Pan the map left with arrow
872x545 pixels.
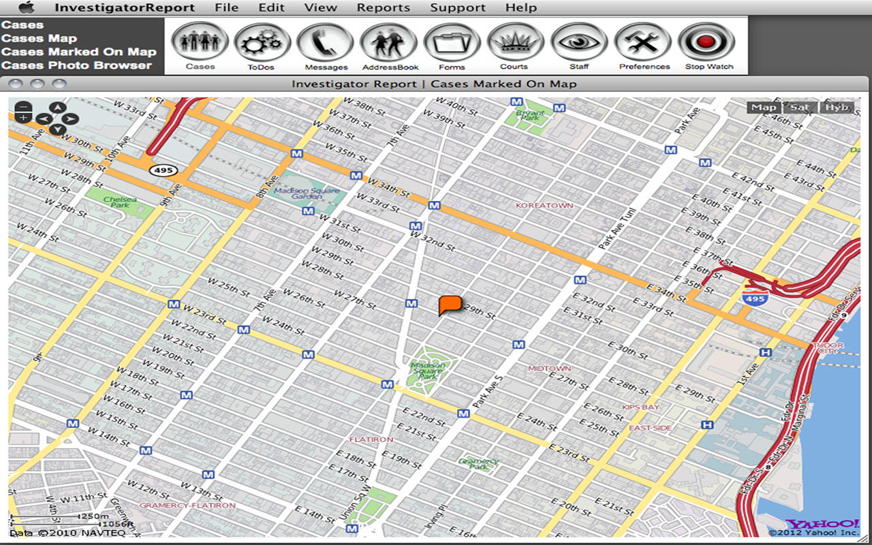point(43,119)
